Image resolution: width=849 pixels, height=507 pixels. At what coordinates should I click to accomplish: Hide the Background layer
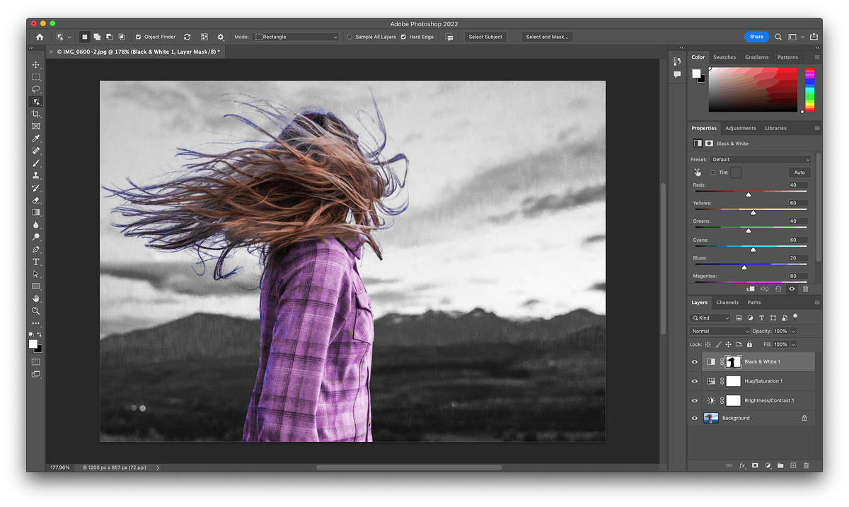click(x=694, y=418)
